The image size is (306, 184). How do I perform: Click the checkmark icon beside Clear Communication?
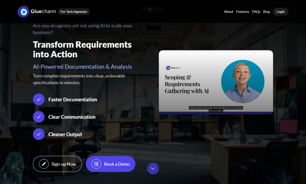click(x=39, y=117)
